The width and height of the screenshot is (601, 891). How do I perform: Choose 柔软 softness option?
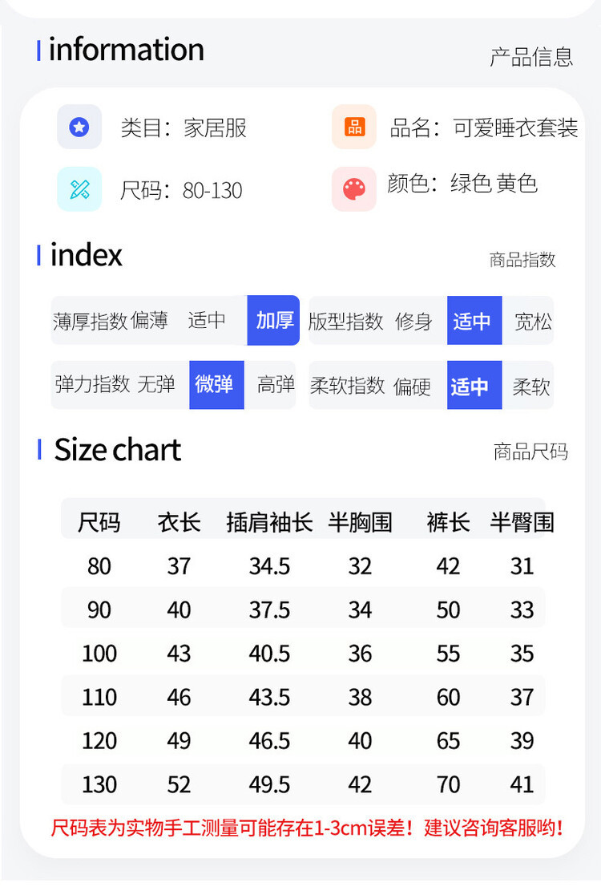tap(531, 387)
